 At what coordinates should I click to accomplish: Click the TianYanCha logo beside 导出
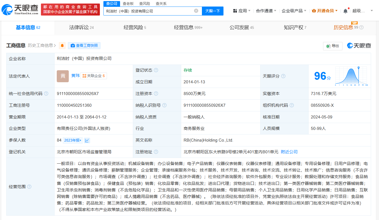(x=359, y=46)
